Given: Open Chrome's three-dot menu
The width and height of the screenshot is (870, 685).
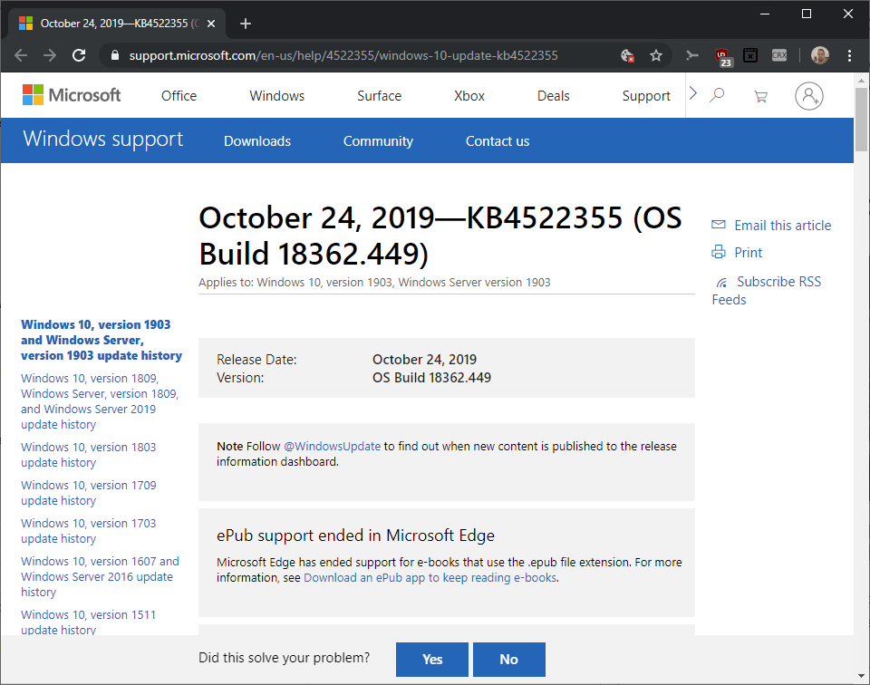Looking at the screenshot, I should 849,55.
